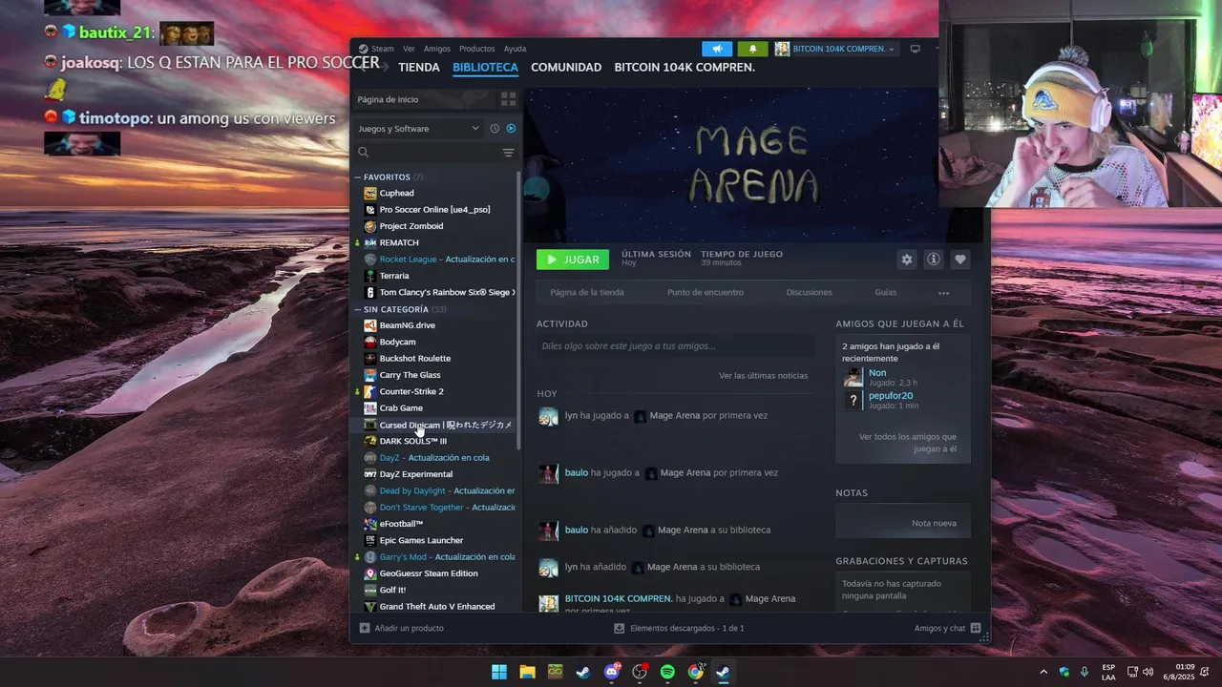Viewport: 1222px width, 687px height.
Task: Open Discusiones link
Action: pos(810,293)
